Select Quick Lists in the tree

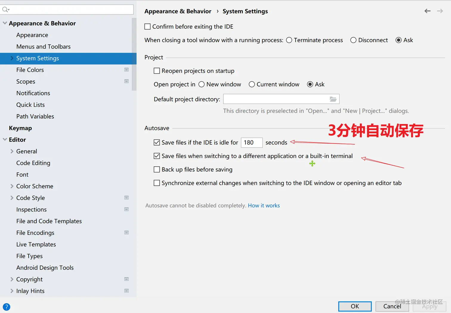(x=30, y=105)
